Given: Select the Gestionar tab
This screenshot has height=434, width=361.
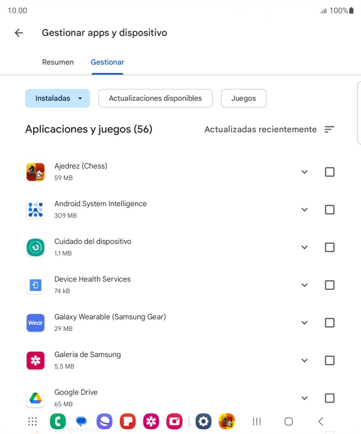Looking at the screenshot, I should [107, 62].
